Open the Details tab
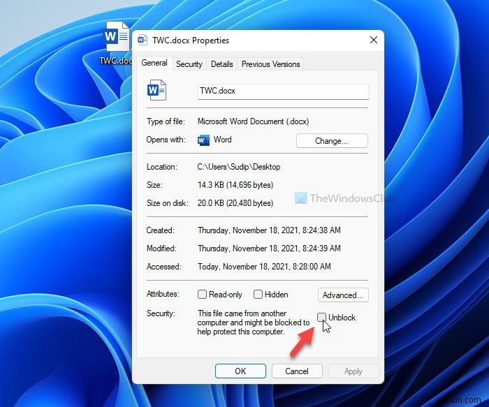 [x=221, y=64]
